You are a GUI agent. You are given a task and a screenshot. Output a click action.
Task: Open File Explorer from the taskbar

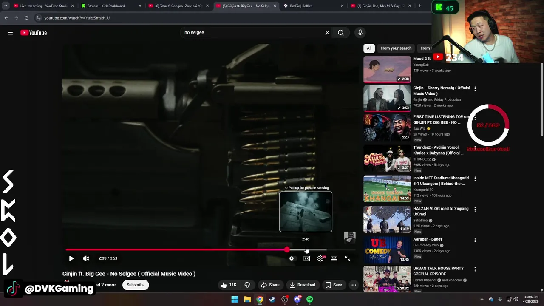247,299
